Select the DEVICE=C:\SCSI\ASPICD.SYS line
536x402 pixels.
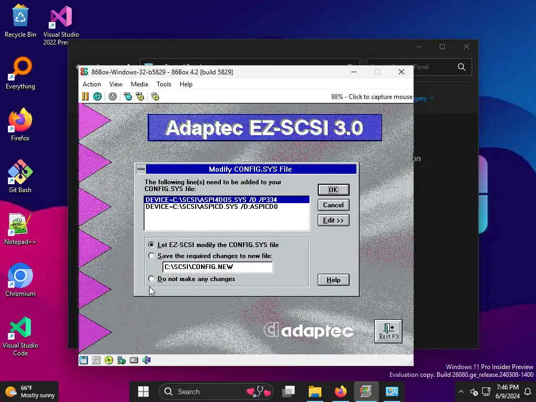pos(227,206)
